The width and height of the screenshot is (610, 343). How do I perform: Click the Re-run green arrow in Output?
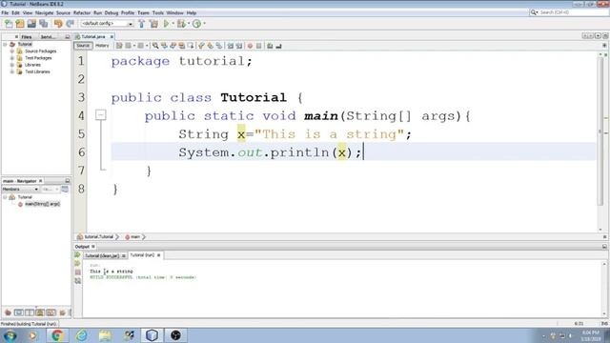pyautogui.click(x=77, y=254)
